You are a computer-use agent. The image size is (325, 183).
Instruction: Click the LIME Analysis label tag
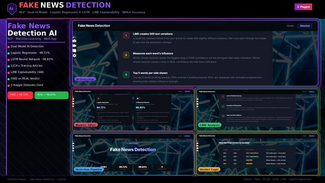(x=209, y=125)
